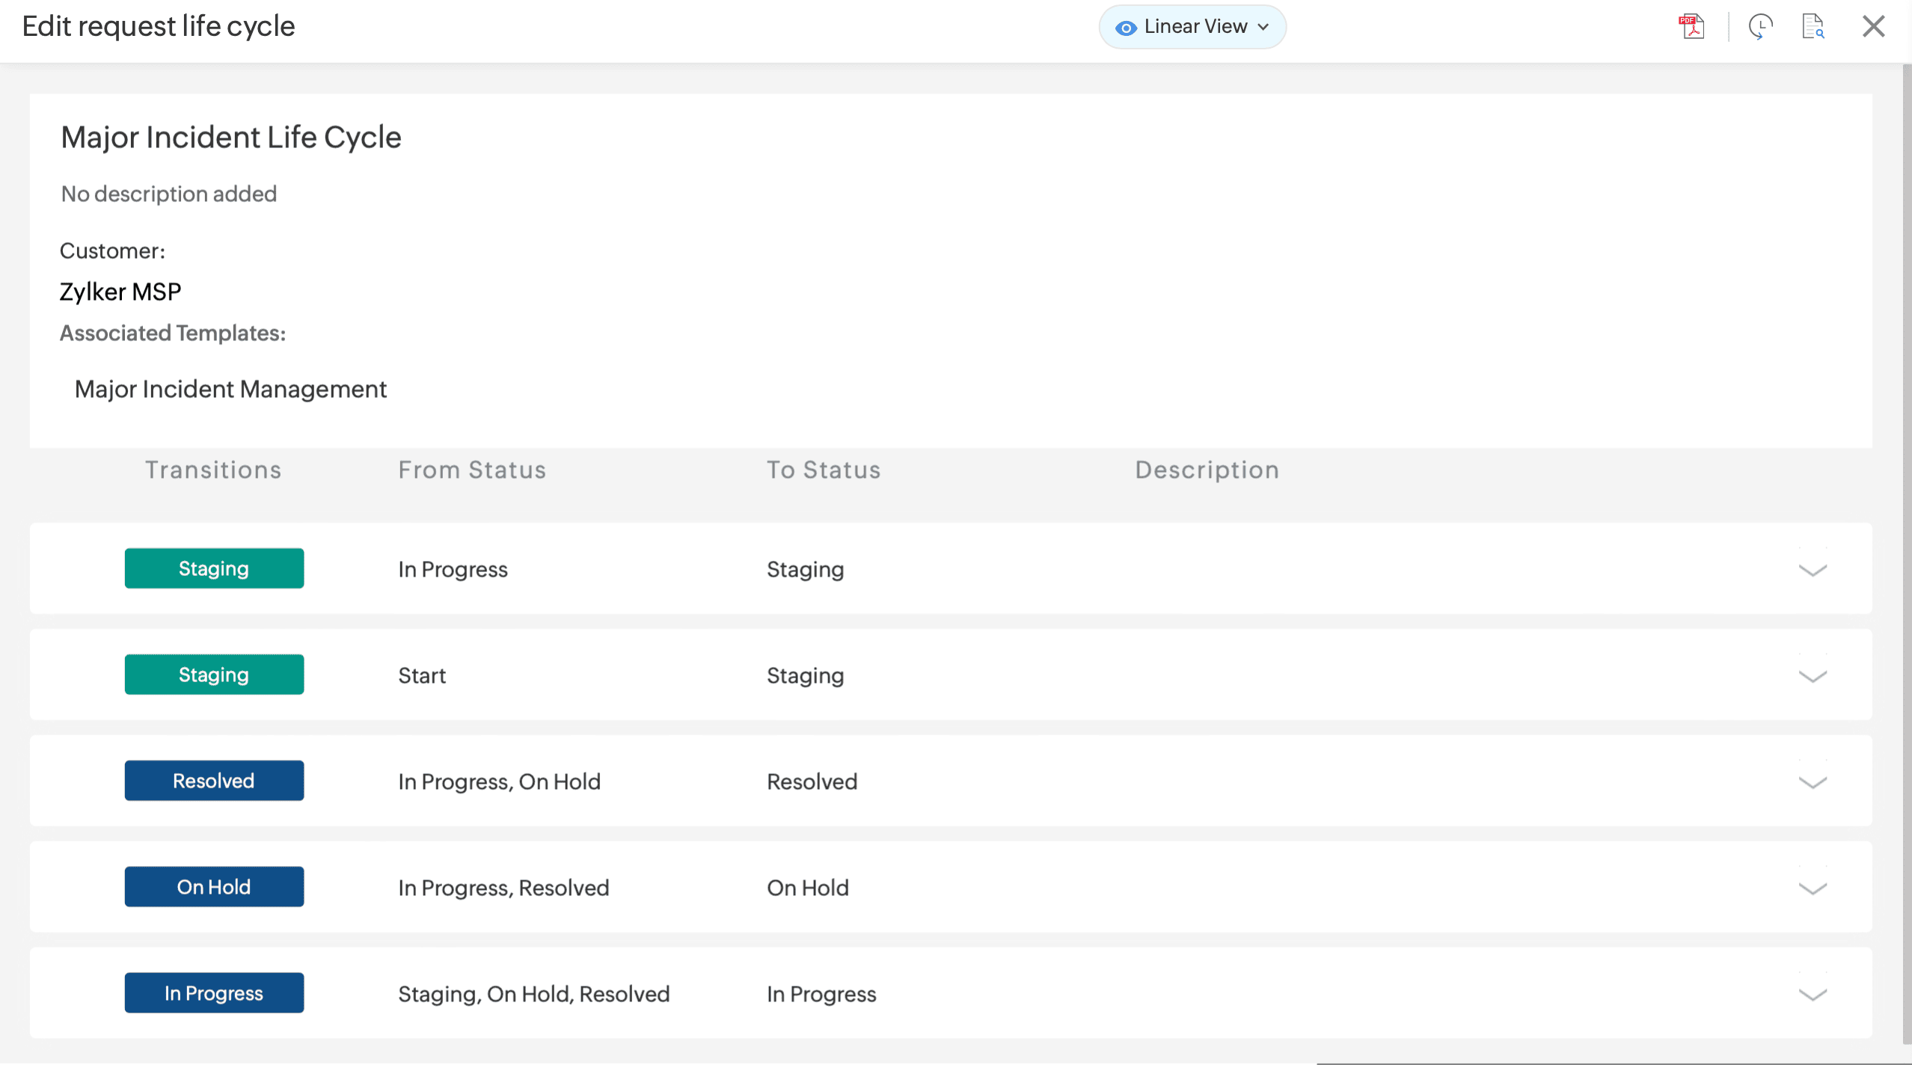This screenshot has width=1912, height=1065.
Task: Click the vertical scrollbar on the right
Action: pyautogui.click(x=1906, y=553)
